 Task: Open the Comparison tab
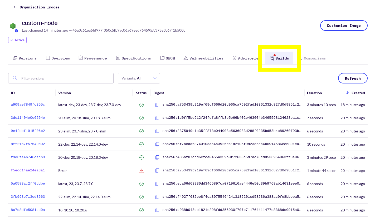click(315, 58)
